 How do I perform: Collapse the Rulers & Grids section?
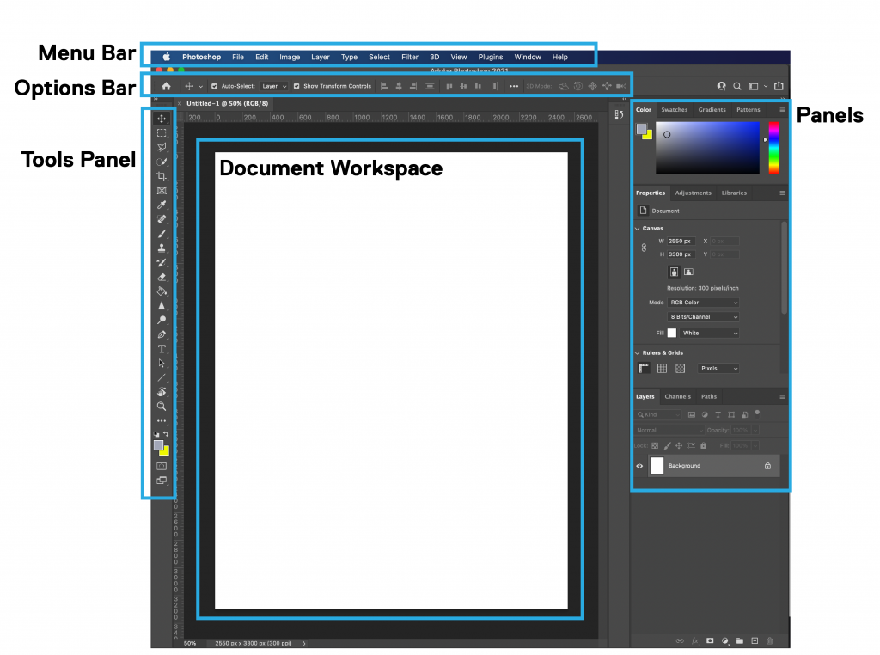638,353
